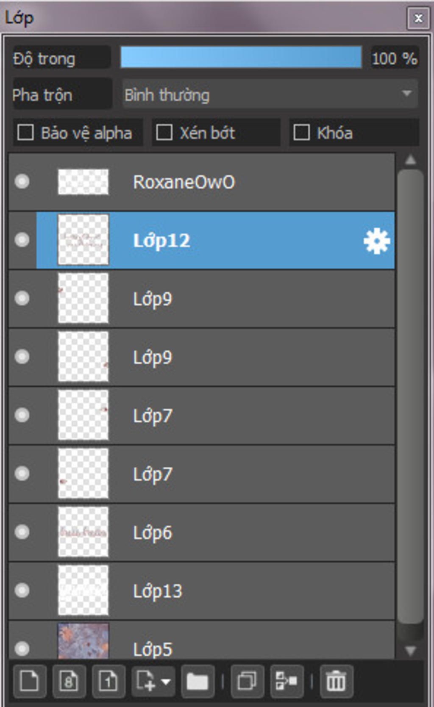
Task: Toggle visibility of Lớp6 layer
Action: click(22, 532)
